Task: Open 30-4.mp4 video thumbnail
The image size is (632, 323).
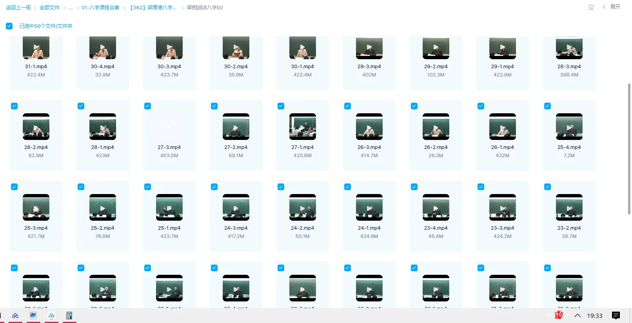Action: [103, 47]
